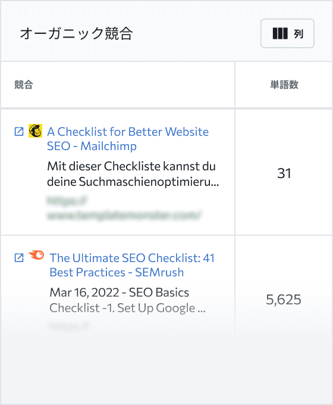Open Mailchimp result via external-link icon

point(19,132)
